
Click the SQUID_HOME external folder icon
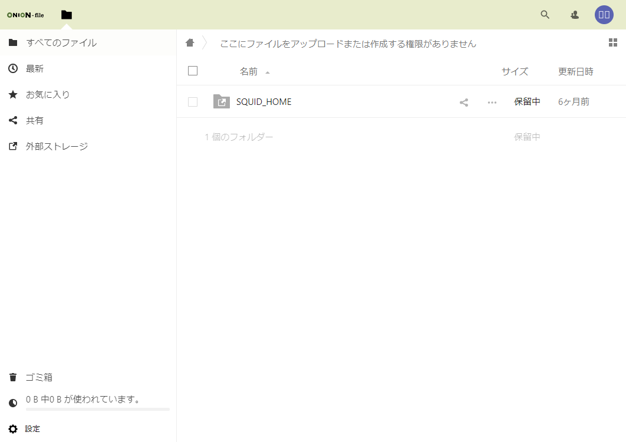coord(221,101)
